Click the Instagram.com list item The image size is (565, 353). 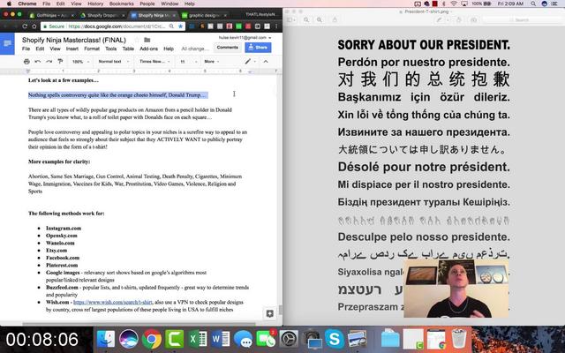pos(64,228)
